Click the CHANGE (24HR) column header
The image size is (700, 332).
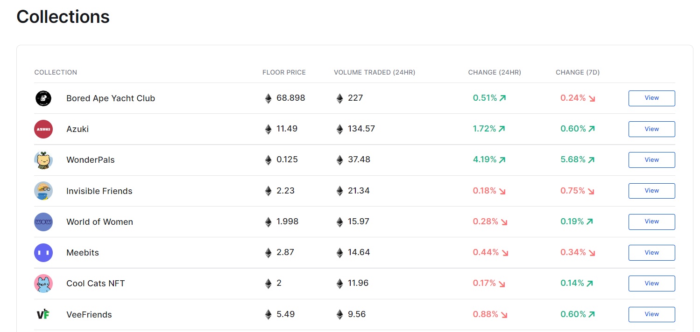click(495, 72)
